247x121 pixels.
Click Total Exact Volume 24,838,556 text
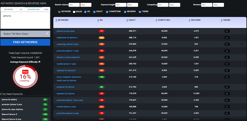click(25, 53)
